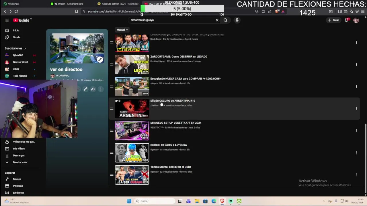Play the MI NUEVO SET UP VEGETTA777 thumbnail
This screenshot has height=206, width=367.
(132, 130)
